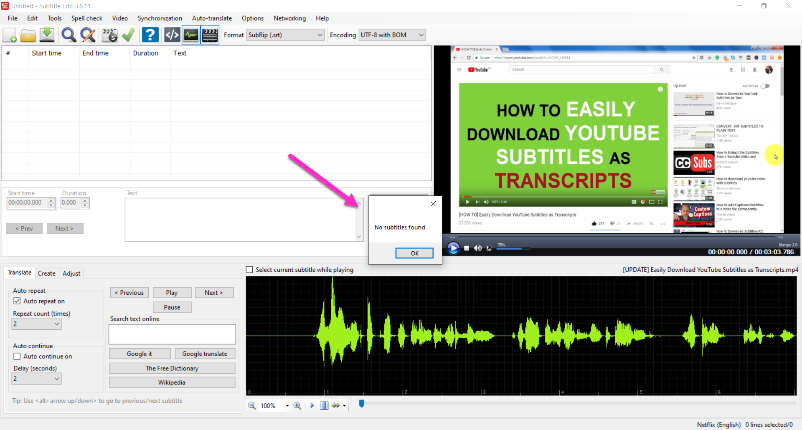Toggle the waveform display icon
Screen dimensions: 802x430
pyautogui.click(x=191, y=35)
